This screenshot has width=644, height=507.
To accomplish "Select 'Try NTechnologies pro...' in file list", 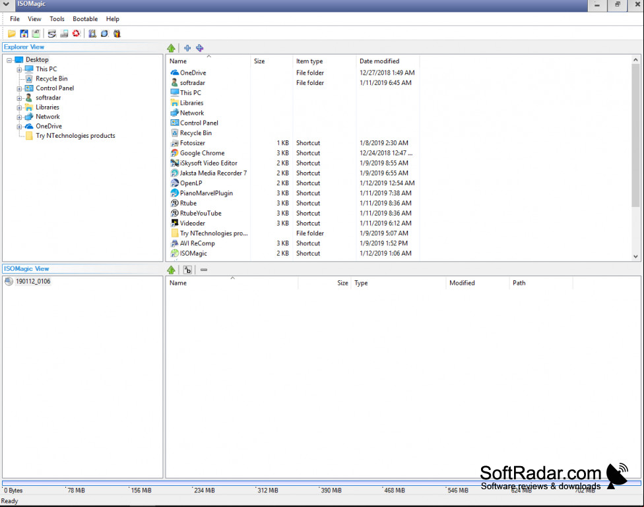I will 292,233.
